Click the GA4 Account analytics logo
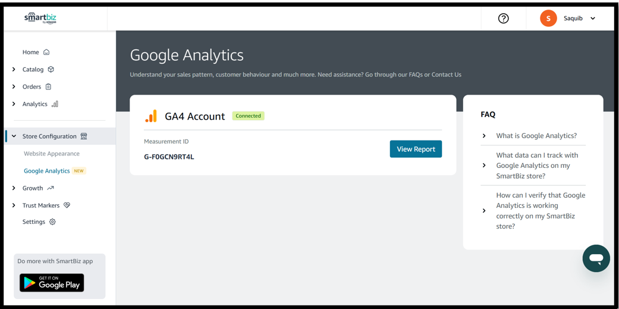 151,116
